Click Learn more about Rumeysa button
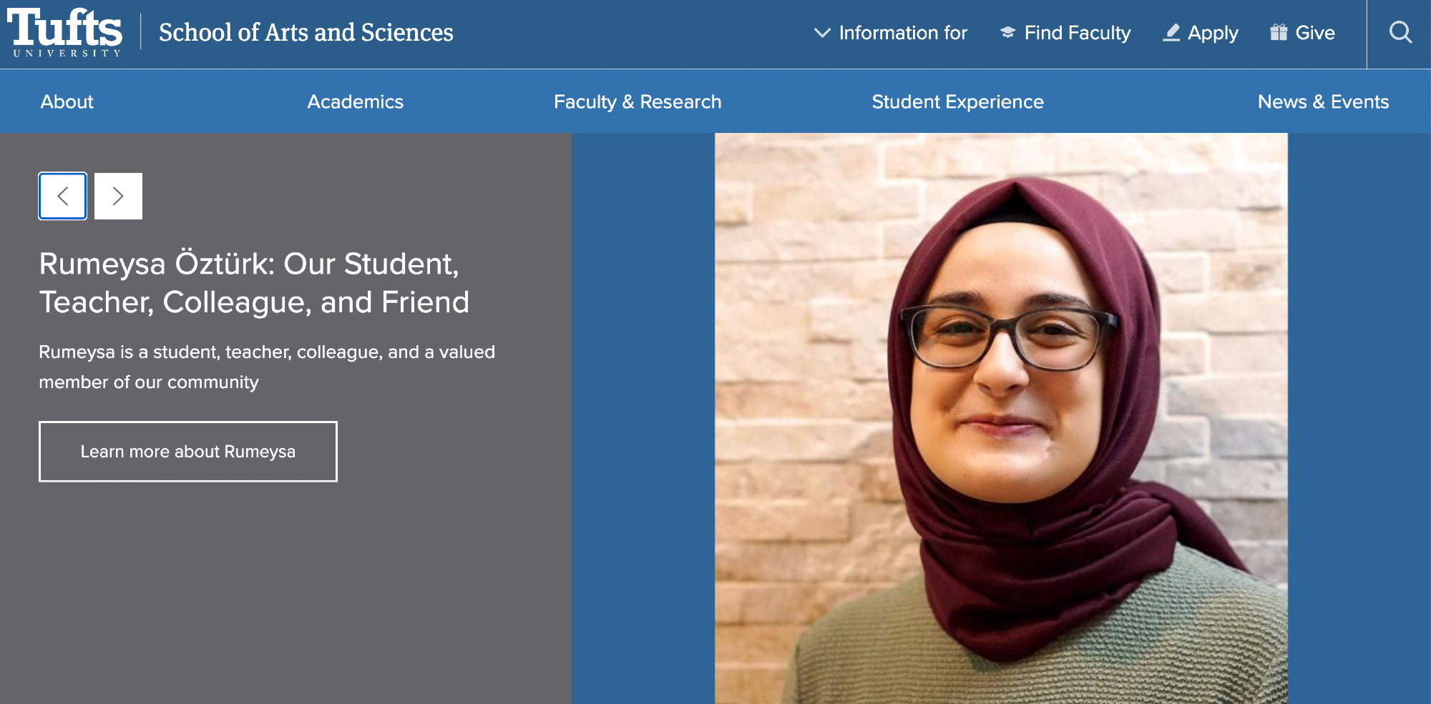 (188, 452)
